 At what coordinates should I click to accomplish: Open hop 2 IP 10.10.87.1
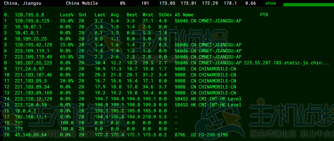click(x=28, y=27)
